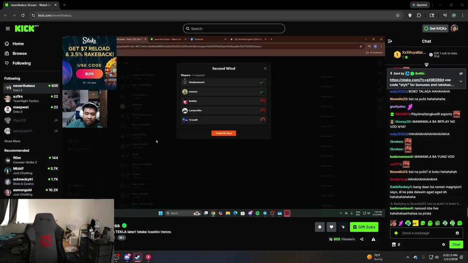468x263 pixels.
Task: Open recommended channel Mizkif
Action: [x=31, y=171]
